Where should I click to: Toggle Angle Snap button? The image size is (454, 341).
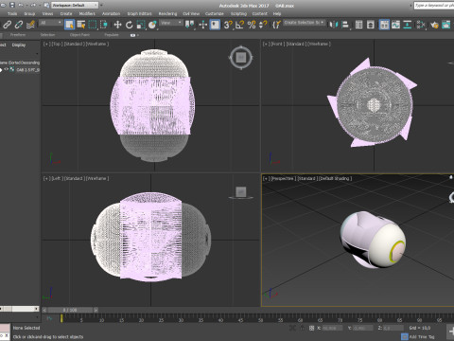pyautogui.click(x=239, y=25)
